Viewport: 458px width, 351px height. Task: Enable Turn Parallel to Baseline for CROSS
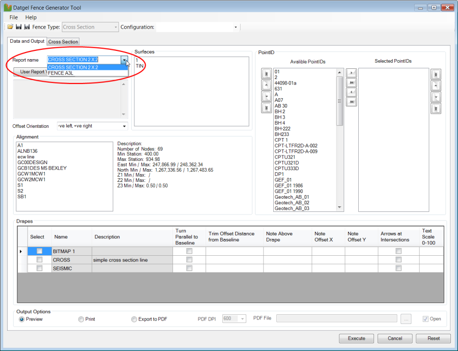tap(189, 260)
